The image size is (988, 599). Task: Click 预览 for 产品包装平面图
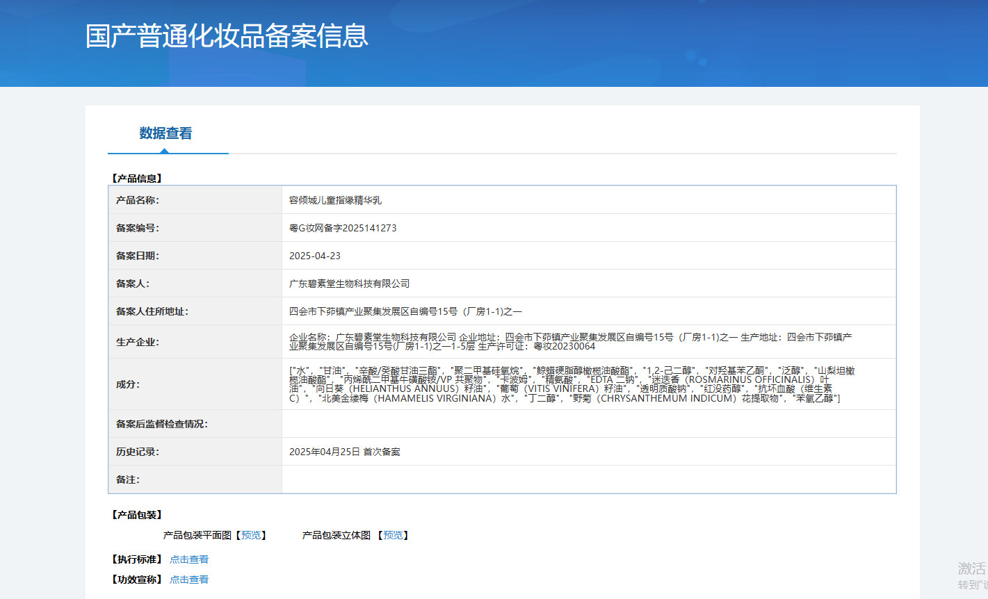tap(251, 535)
